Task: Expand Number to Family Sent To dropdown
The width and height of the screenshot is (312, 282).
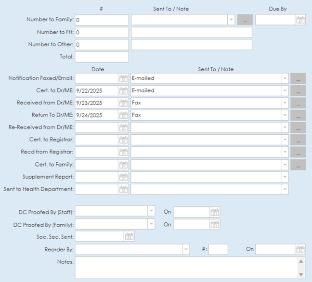Action: pyautogui.click(x=231, y=20)
